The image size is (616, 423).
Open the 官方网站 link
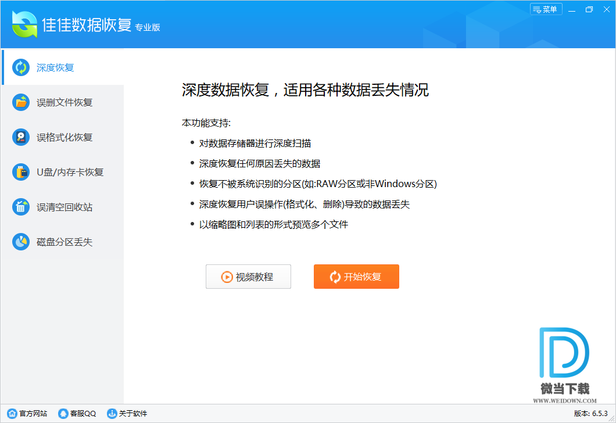click(x=27, y=413)
